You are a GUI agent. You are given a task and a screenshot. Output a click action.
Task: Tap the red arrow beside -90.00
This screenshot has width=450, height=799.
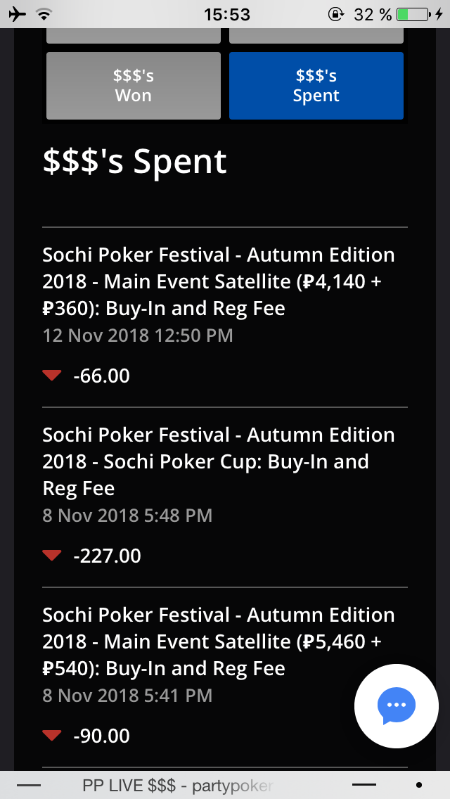(x=52, y=736)
